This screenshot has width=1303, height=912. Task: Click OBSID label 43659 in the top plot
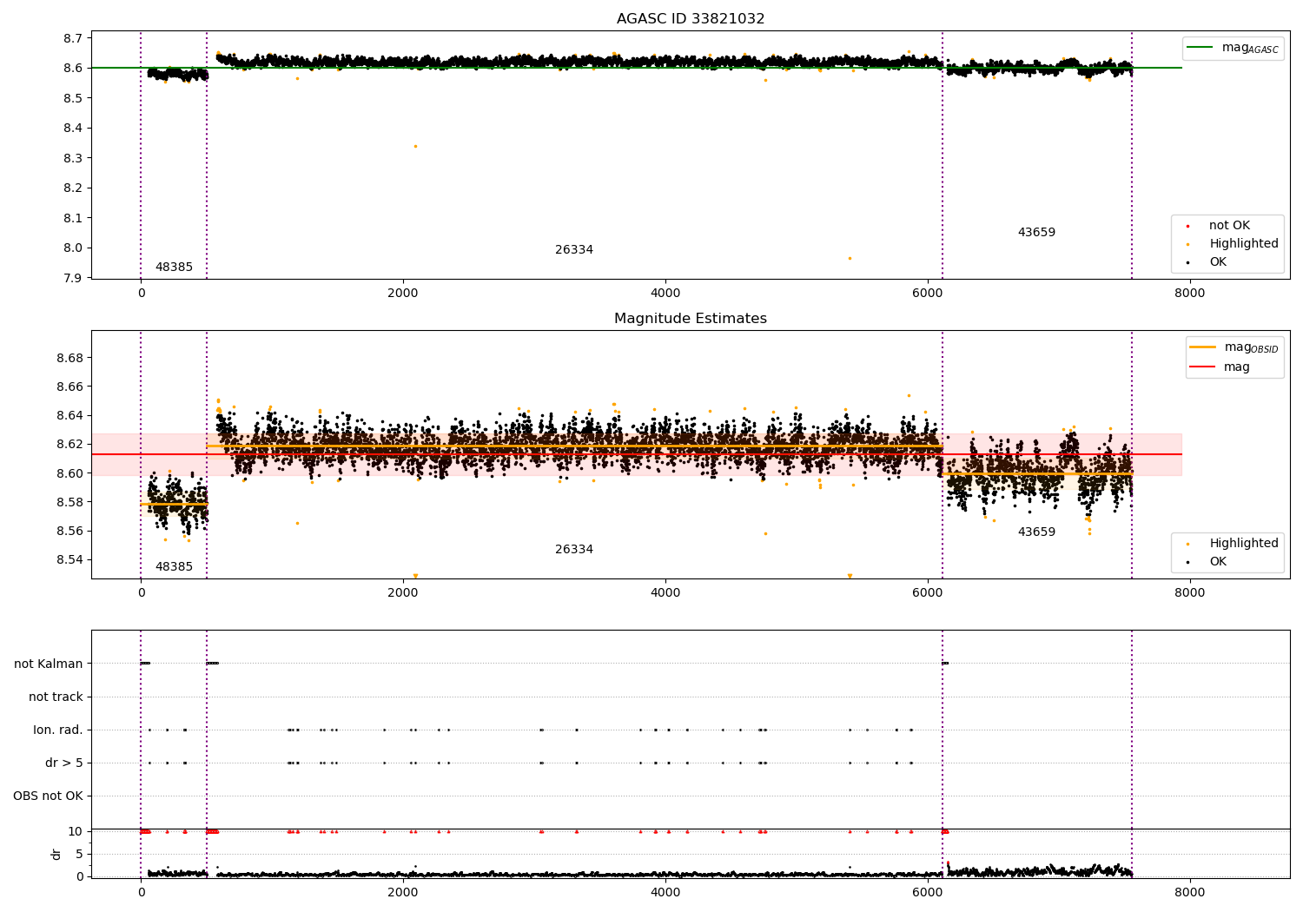tap(1036, 233)
